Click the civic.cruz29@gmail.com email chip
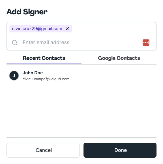The image size is (163, 164). (x=37, y=29)
